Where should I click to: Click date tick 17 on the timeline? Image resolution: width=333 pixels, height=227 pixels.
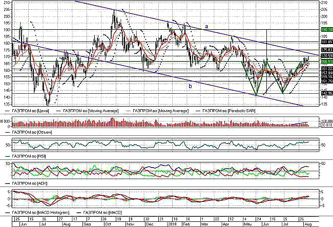(x=75, y=219)
